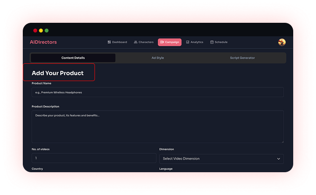Viewport: 316px width, 195px height.
Task: Open the user profile avatar
Action: pos(282,42)
